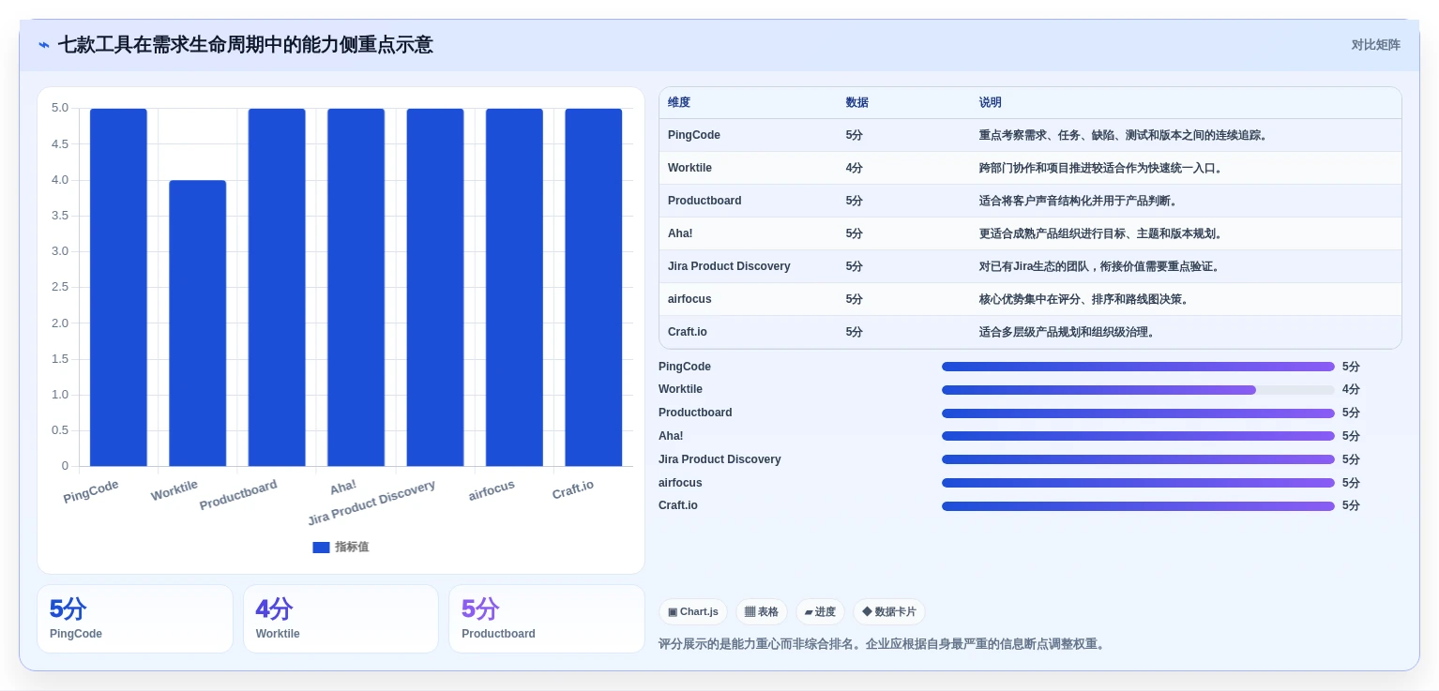Click the airfocus bar in chart
The height and width of the screenshot is (691, 1439).
point(514,287)
